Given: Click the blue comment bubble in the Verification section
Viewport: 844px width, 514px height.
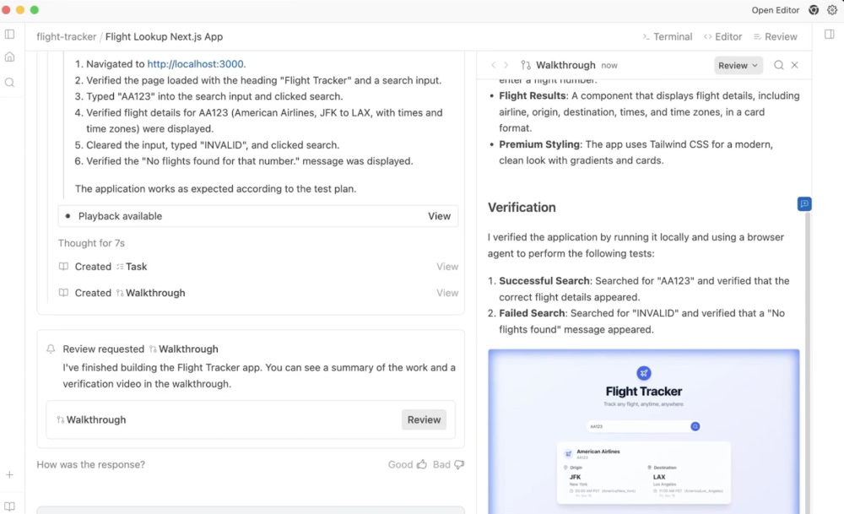Looking at the screenshot, I should 803,203.
